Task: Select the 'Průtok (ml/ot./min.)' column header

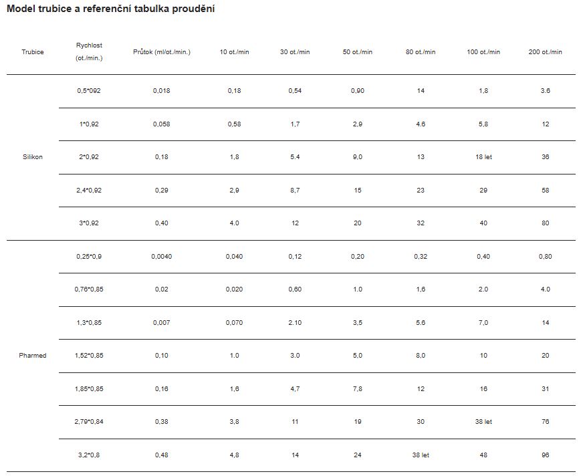Action: 162,52
